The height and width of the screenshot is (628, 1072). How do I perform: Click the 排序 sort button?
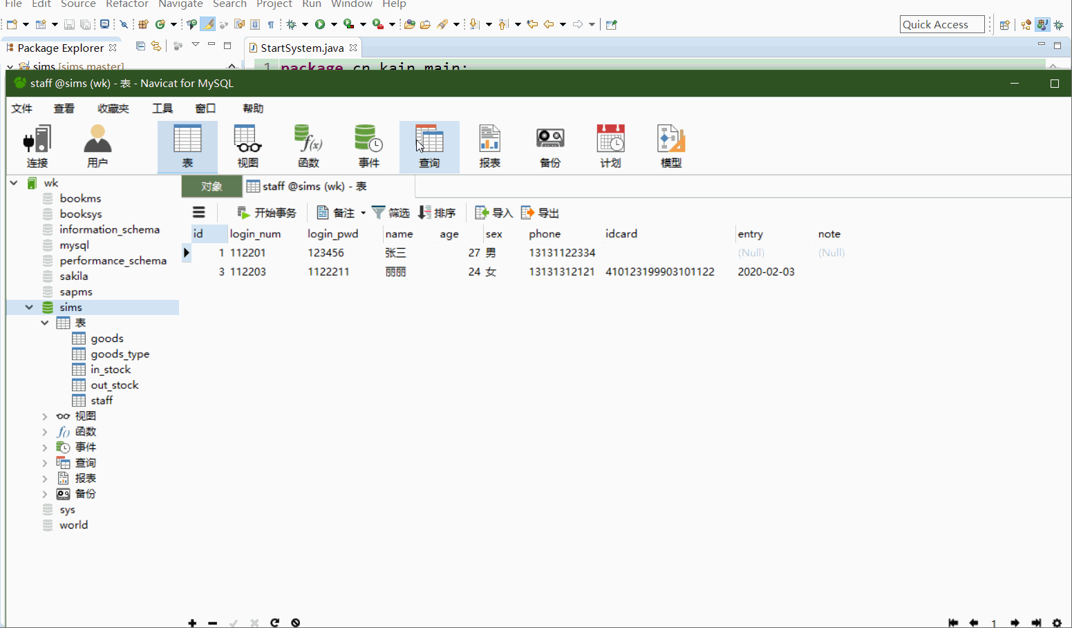(437, 213)
